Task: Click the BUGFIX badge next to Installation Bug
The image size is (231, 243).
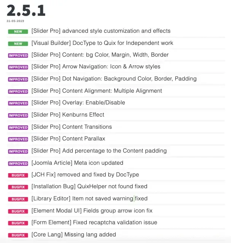Action: 18,187
